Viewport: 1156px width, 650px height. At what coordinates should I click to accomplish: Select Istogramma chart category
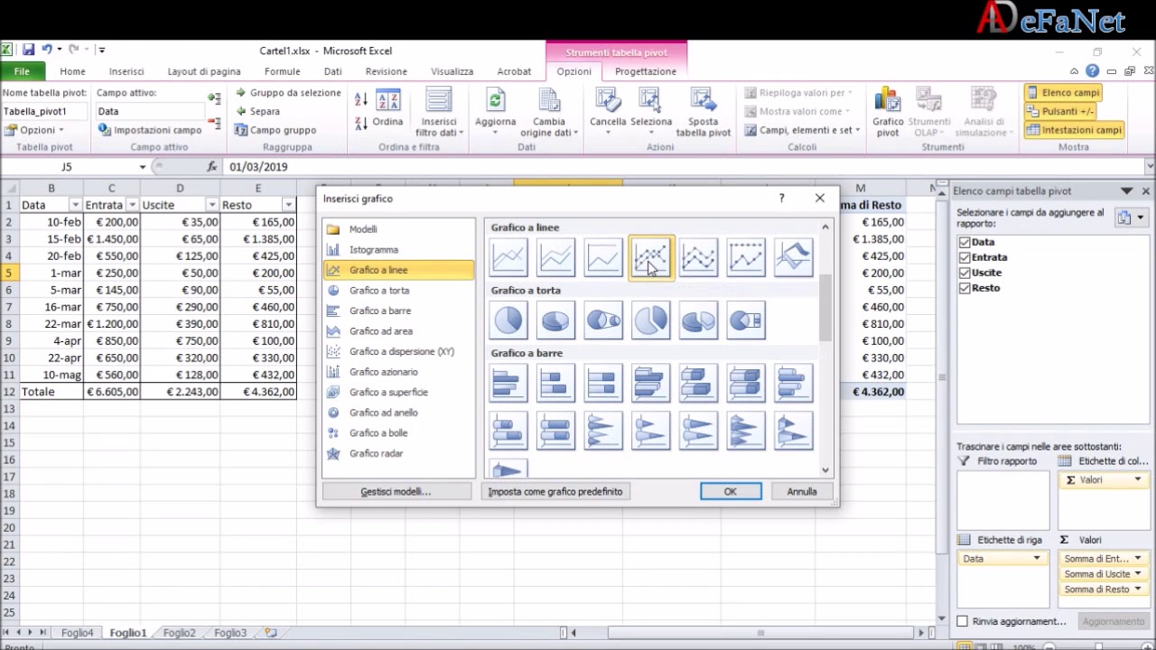373,250
